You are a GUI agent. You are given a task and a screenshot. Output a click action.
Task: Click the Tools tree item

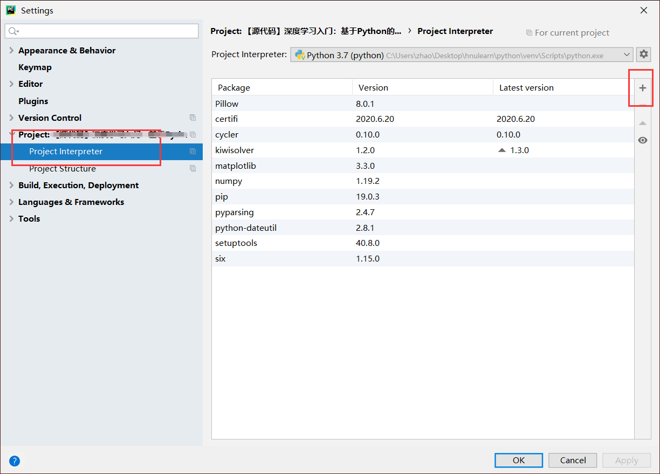pos(29,219)
